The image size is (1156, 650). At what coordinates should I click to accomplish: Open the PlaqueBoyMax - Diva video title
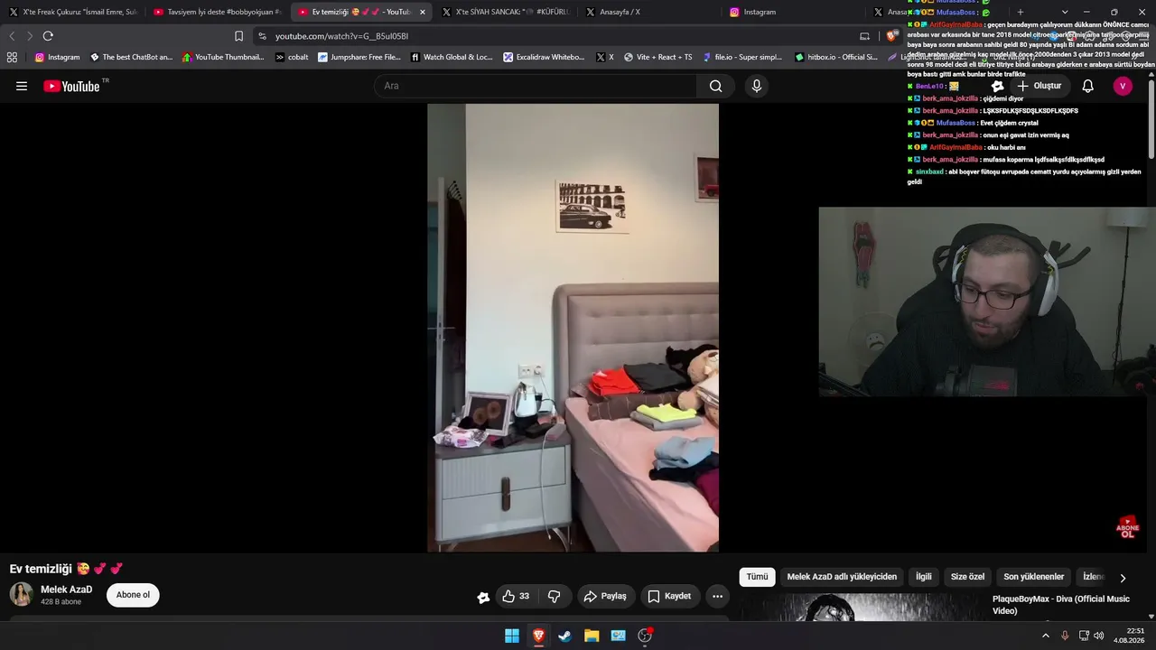(x=1061, y=605)
